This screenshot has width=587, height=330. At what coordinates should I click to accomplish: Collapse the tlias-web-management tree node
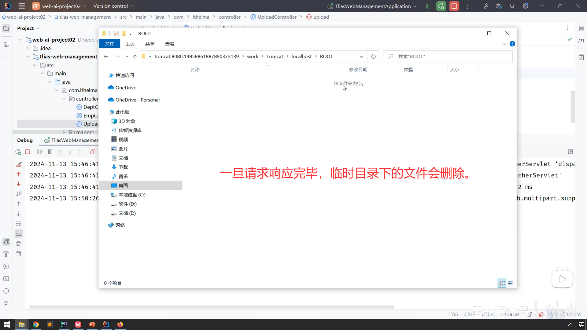(x=28, y=57)
